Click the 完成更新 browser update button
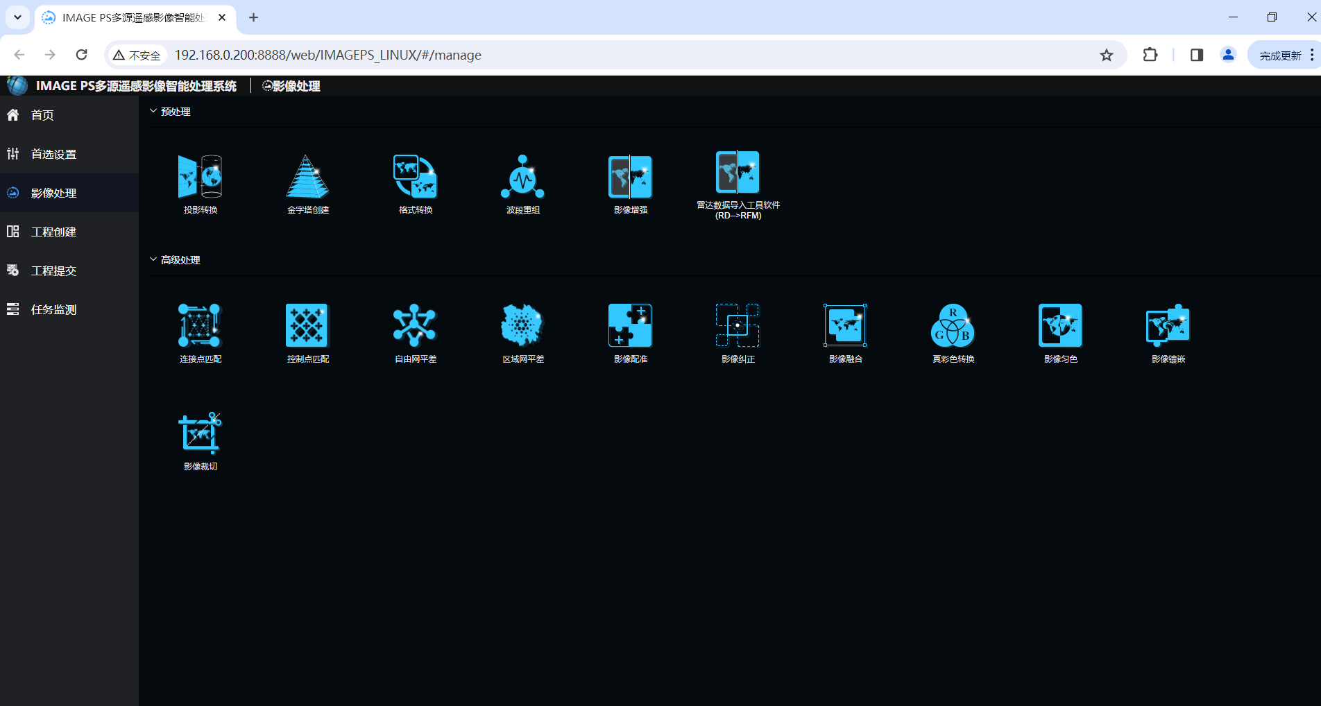Viewport: 1321px width, 706px height. coord(1280,55)
